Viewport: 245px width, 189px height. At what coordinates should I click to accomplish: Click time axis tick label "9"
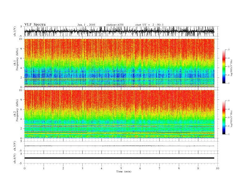pos(198,168)
